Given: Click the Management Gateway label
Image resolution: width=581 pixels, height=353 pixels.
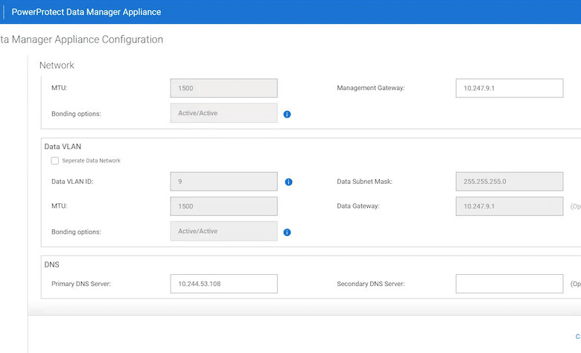Looking at the screenshot, I should pos(370,88).
